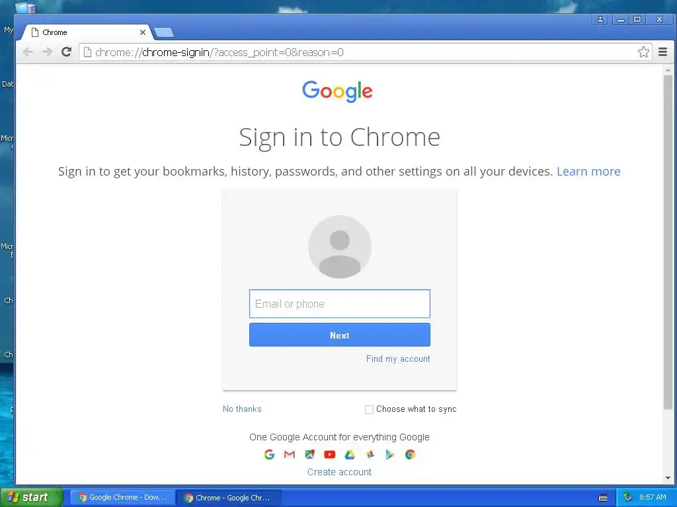Click the Google Photos icon
Image resolution: width=677 pixels, height=507 pixels.
click(x=370, y=454)
